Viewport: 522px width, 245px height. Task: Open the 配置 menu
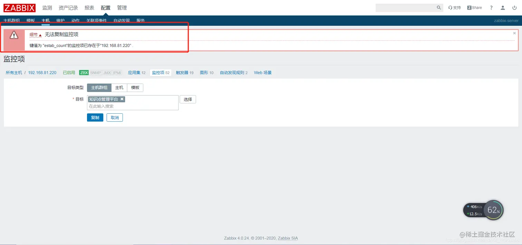click(106, 8)
